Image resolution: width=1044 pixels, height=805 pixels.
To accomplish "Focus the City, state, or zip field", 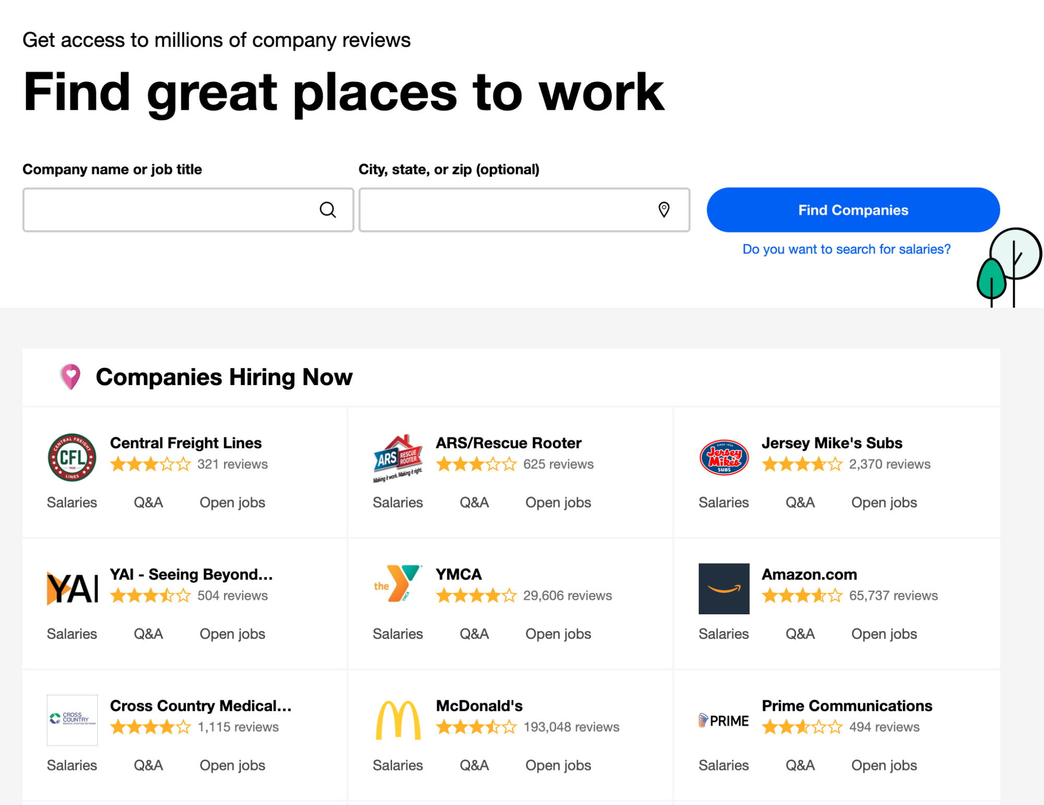I will coord(524,210).
